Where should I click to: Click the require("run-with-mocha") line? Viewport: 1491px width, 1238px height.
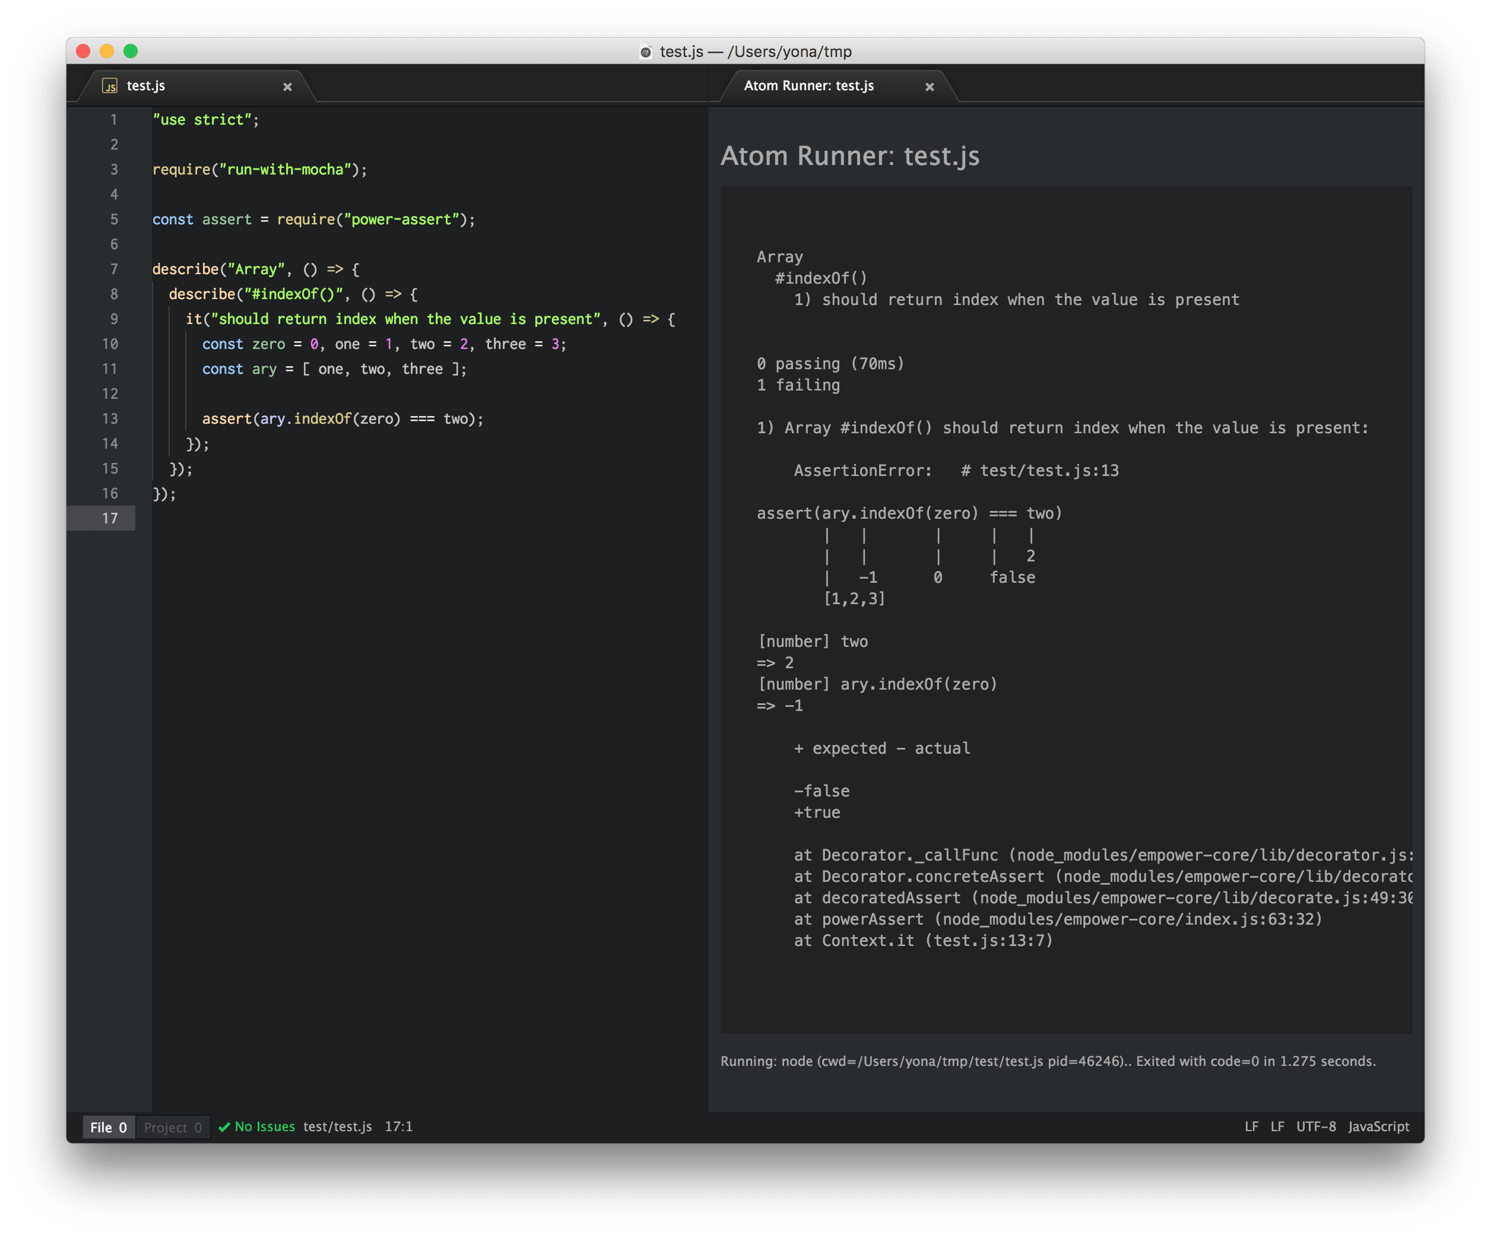[x=260, y=170]
